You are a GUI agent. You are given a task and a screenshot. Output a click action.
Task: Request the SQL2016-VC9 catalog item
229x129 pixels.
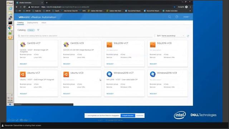(x=153, y=64)
